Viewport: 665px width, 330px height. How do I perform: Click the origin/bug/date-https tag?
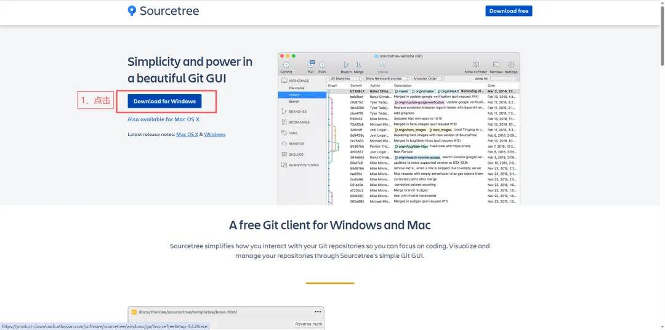(411, 147)
